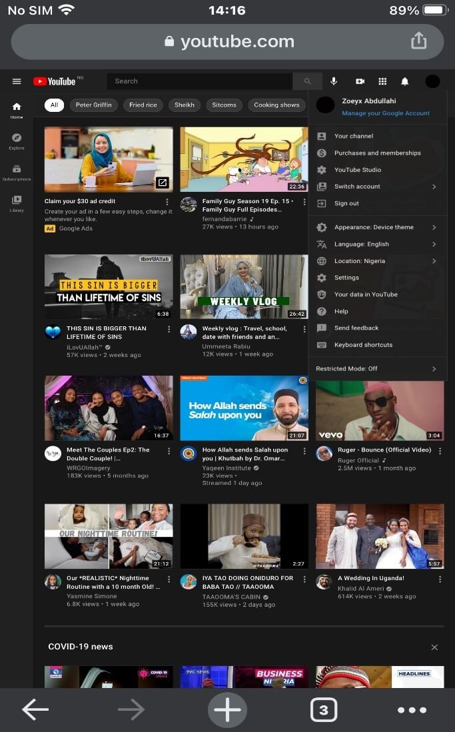Select the Peter Griffin chip
The width and height of the screenshot is (455, 732).
[x=93, y=105]
